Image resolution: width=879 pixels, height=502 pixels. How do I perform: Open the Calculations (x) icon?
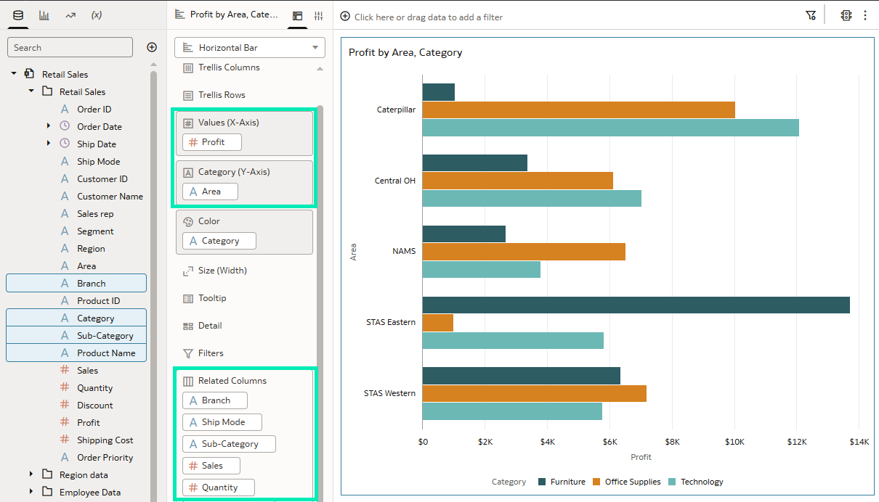pyautogui.click(x=97, y=15)
